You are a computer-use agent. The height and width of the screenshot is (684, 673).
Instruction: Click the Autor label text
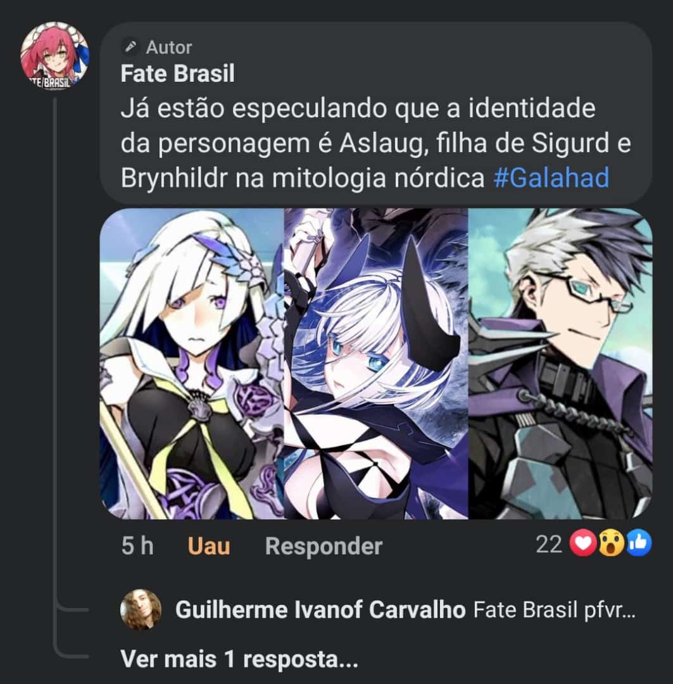click(169, 47)
